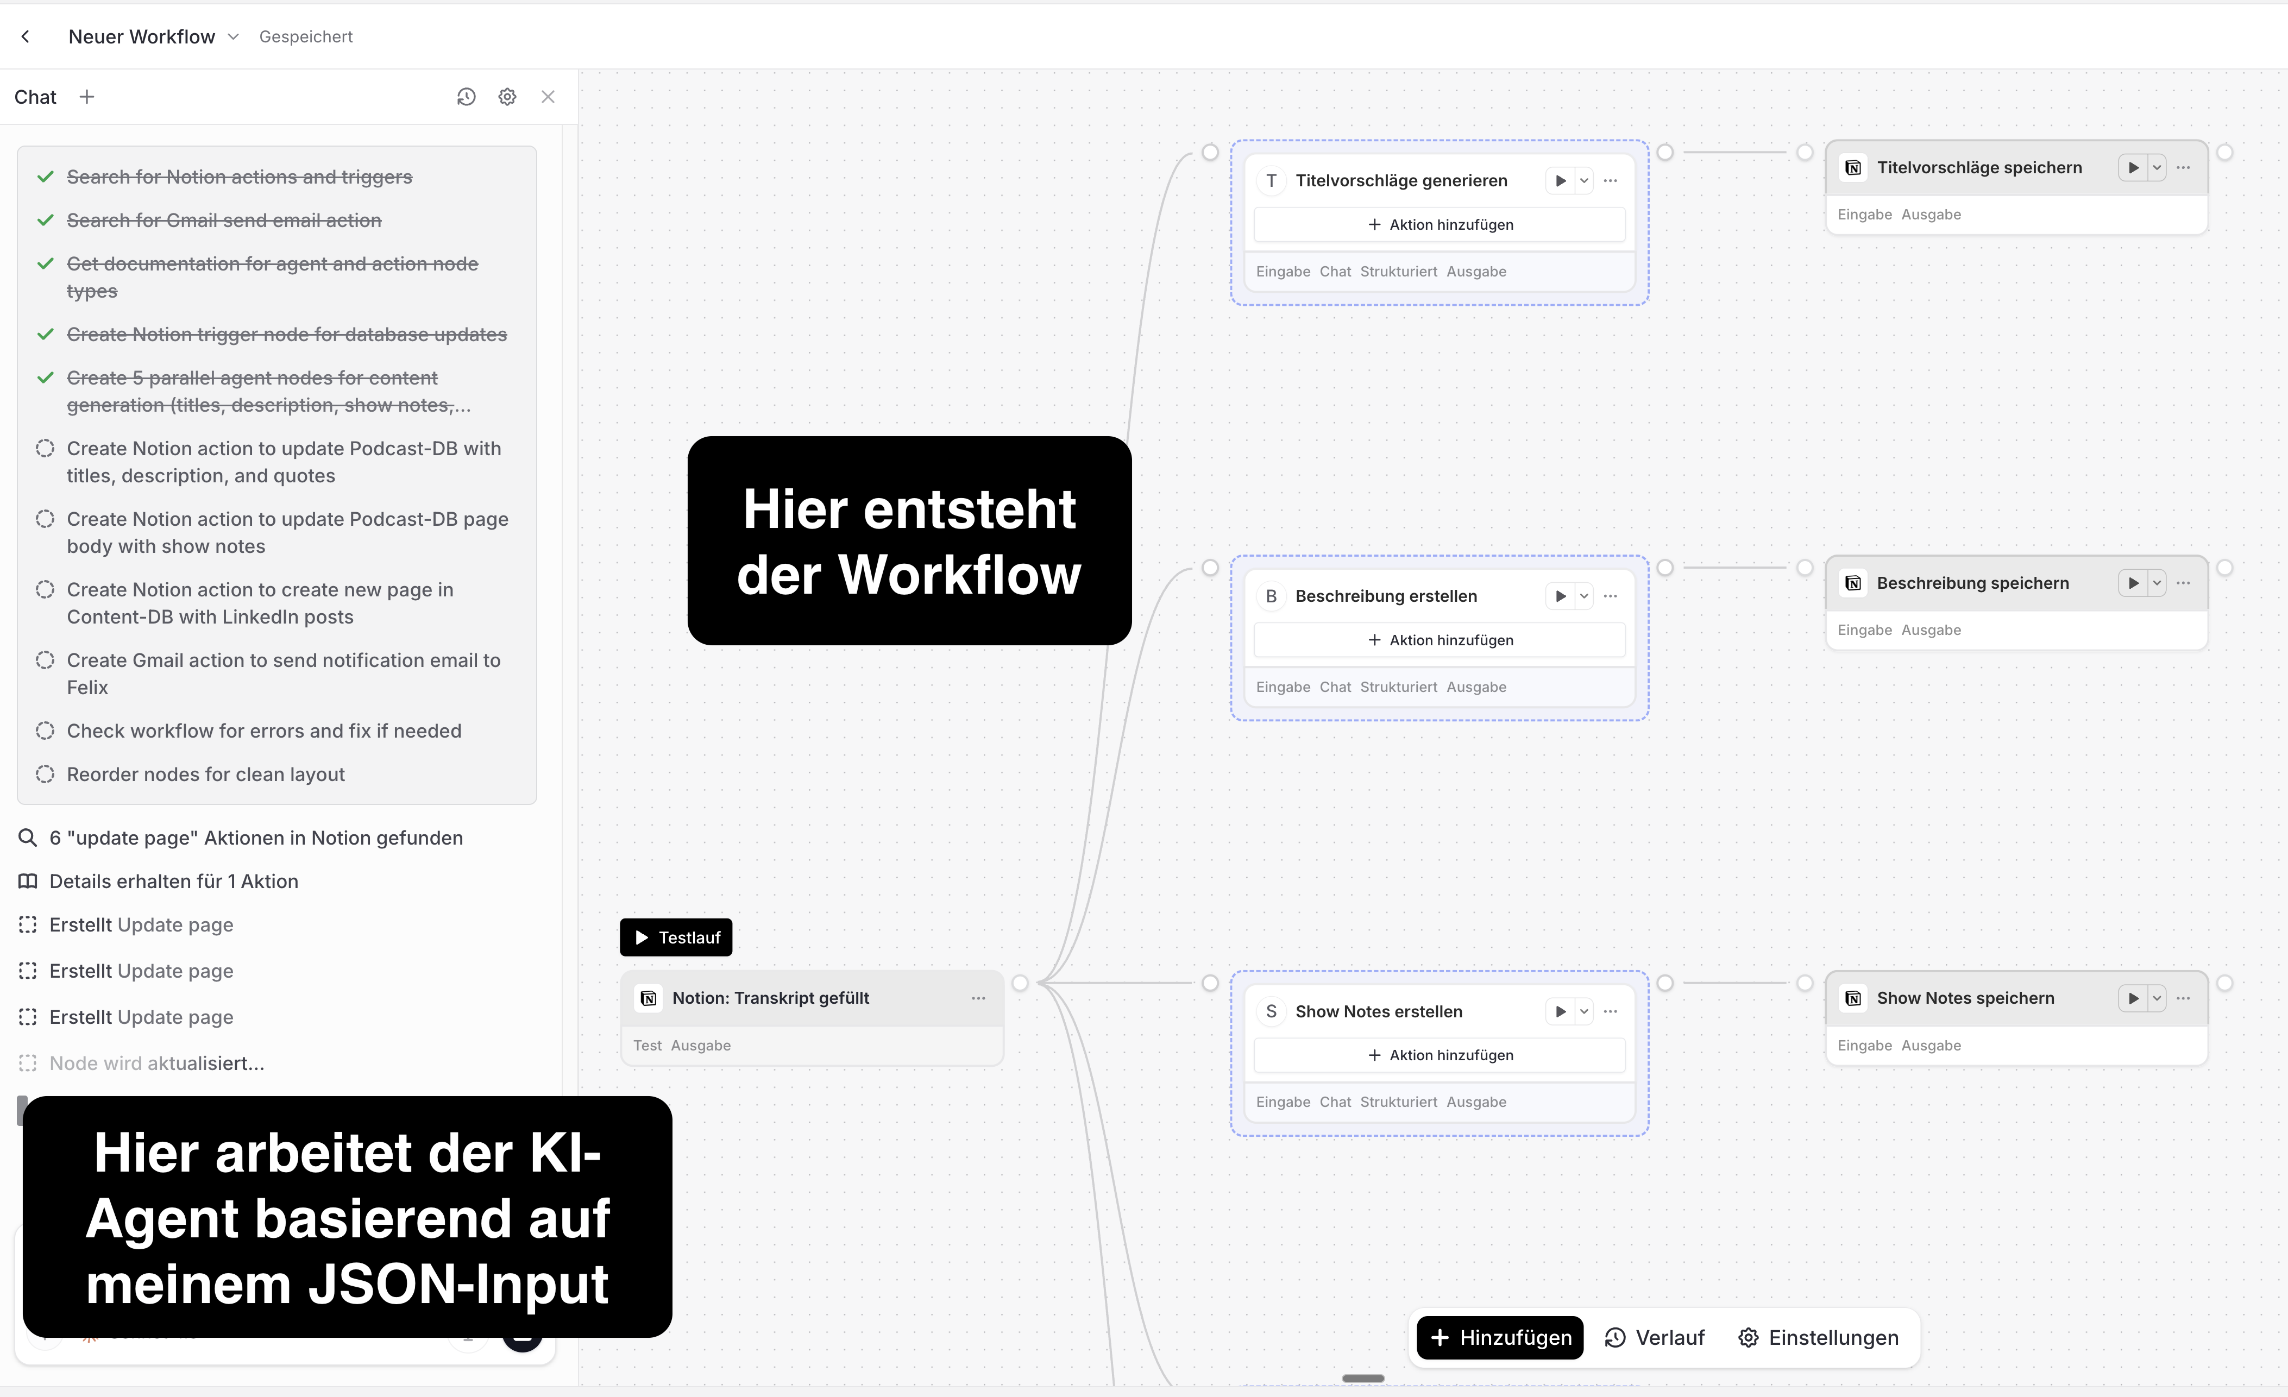Expand run options on Beschreibung speichern
2288x1397 pixels.
2157,583
